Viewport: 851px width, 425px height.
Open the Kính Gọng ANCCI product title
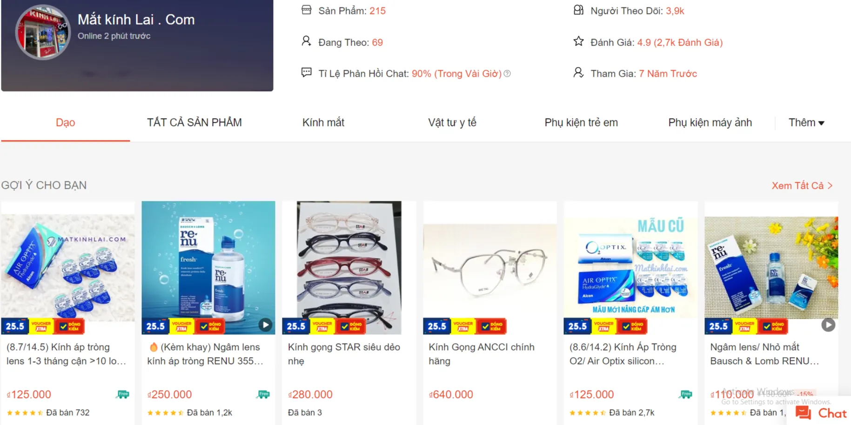[x=481, y=354]
